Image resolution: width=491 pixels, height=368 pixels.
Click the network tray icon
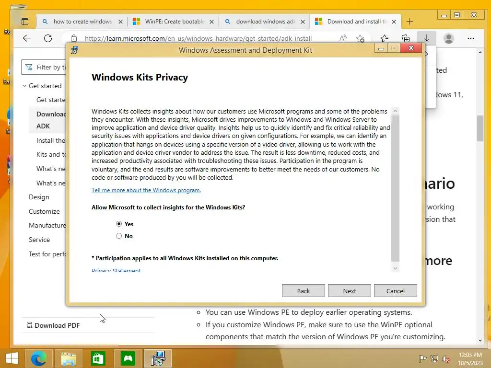[x=434, y=358]
